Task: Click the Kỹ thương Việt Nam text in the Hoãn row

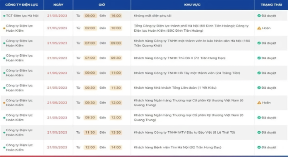Action: pyautogui.click(x=189, y=103)
